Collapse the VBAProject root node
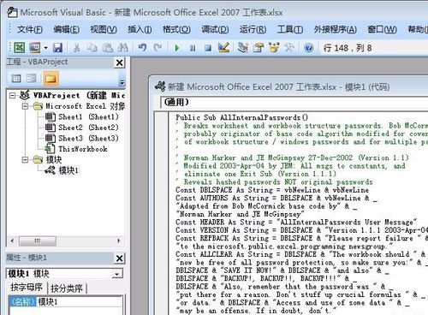This screenshot has height=315, width=428. point(12,95)
